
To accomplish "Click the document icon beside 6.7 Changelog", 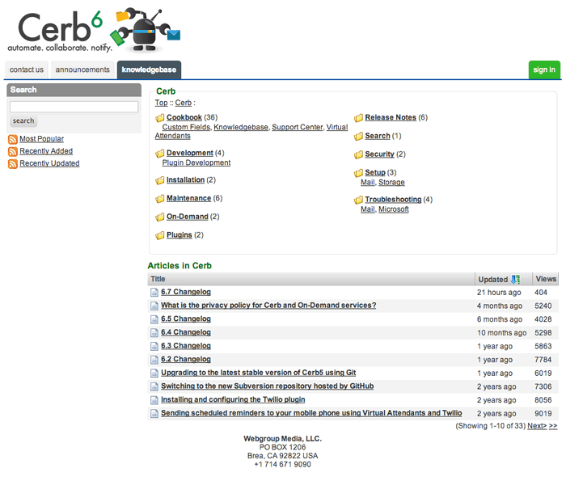I will [154, 293].
